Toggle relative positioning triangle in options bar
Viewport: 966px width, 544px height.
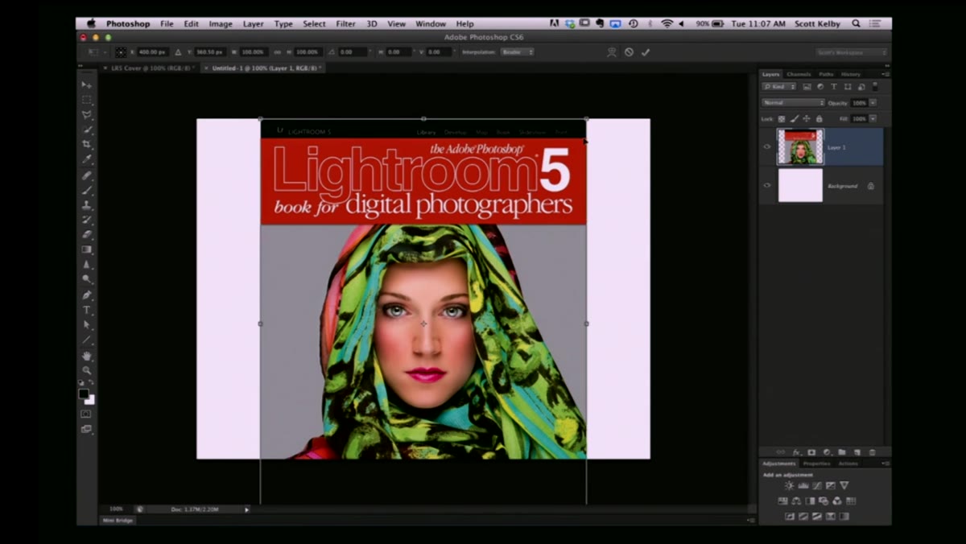(x=179, y=52)
